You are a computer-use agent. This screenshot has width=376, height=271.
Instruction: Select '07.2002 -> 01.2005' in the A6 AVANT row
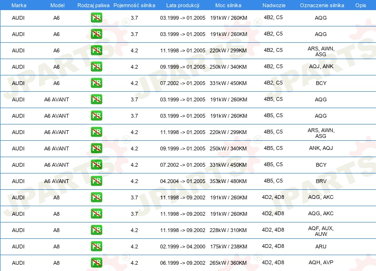pos(183,165)
